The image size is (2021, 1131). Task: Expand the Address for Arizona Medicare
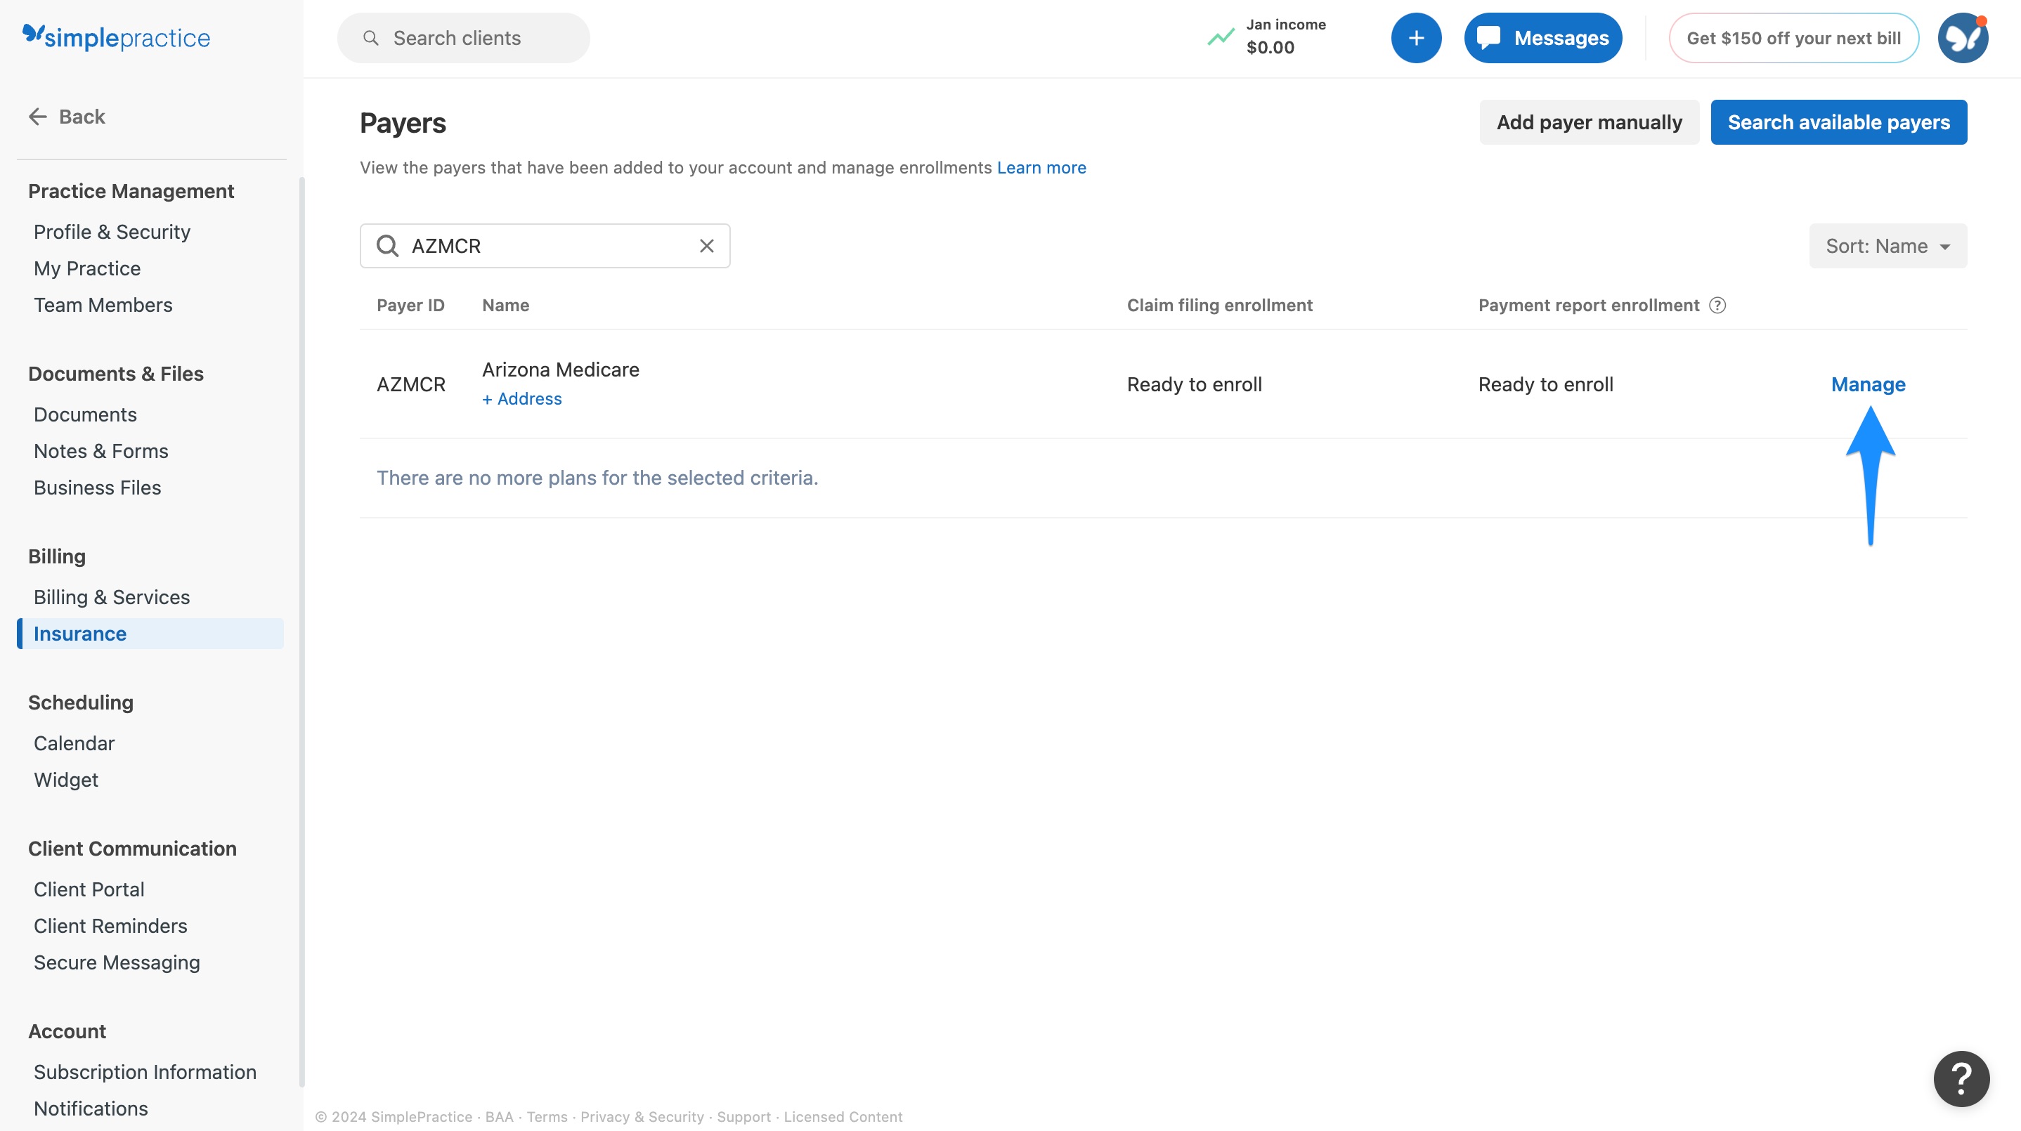point(521,398)
